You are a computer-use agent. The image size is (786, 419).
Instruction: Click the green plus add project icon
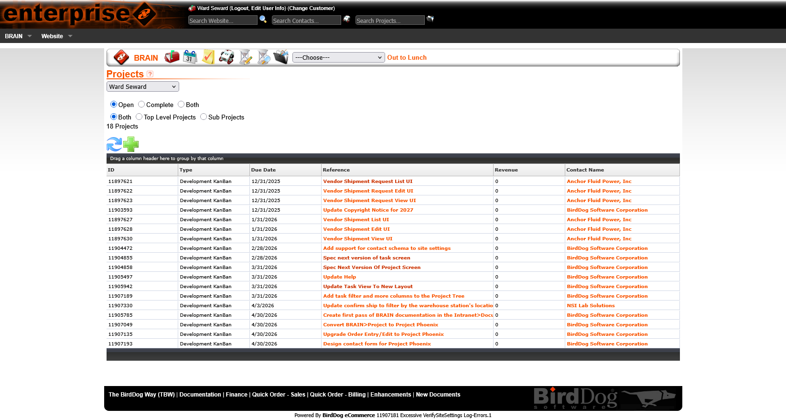pos(131,144)
